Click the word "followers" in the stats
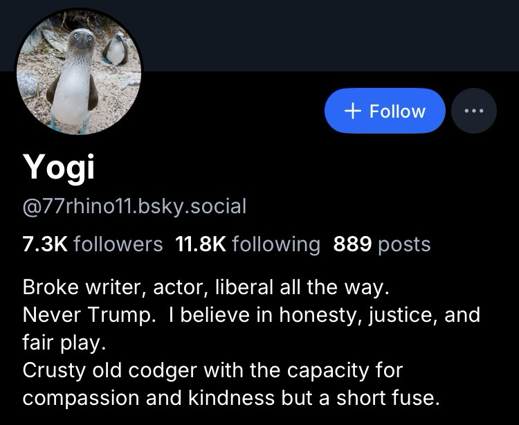 tap(118, 244)
